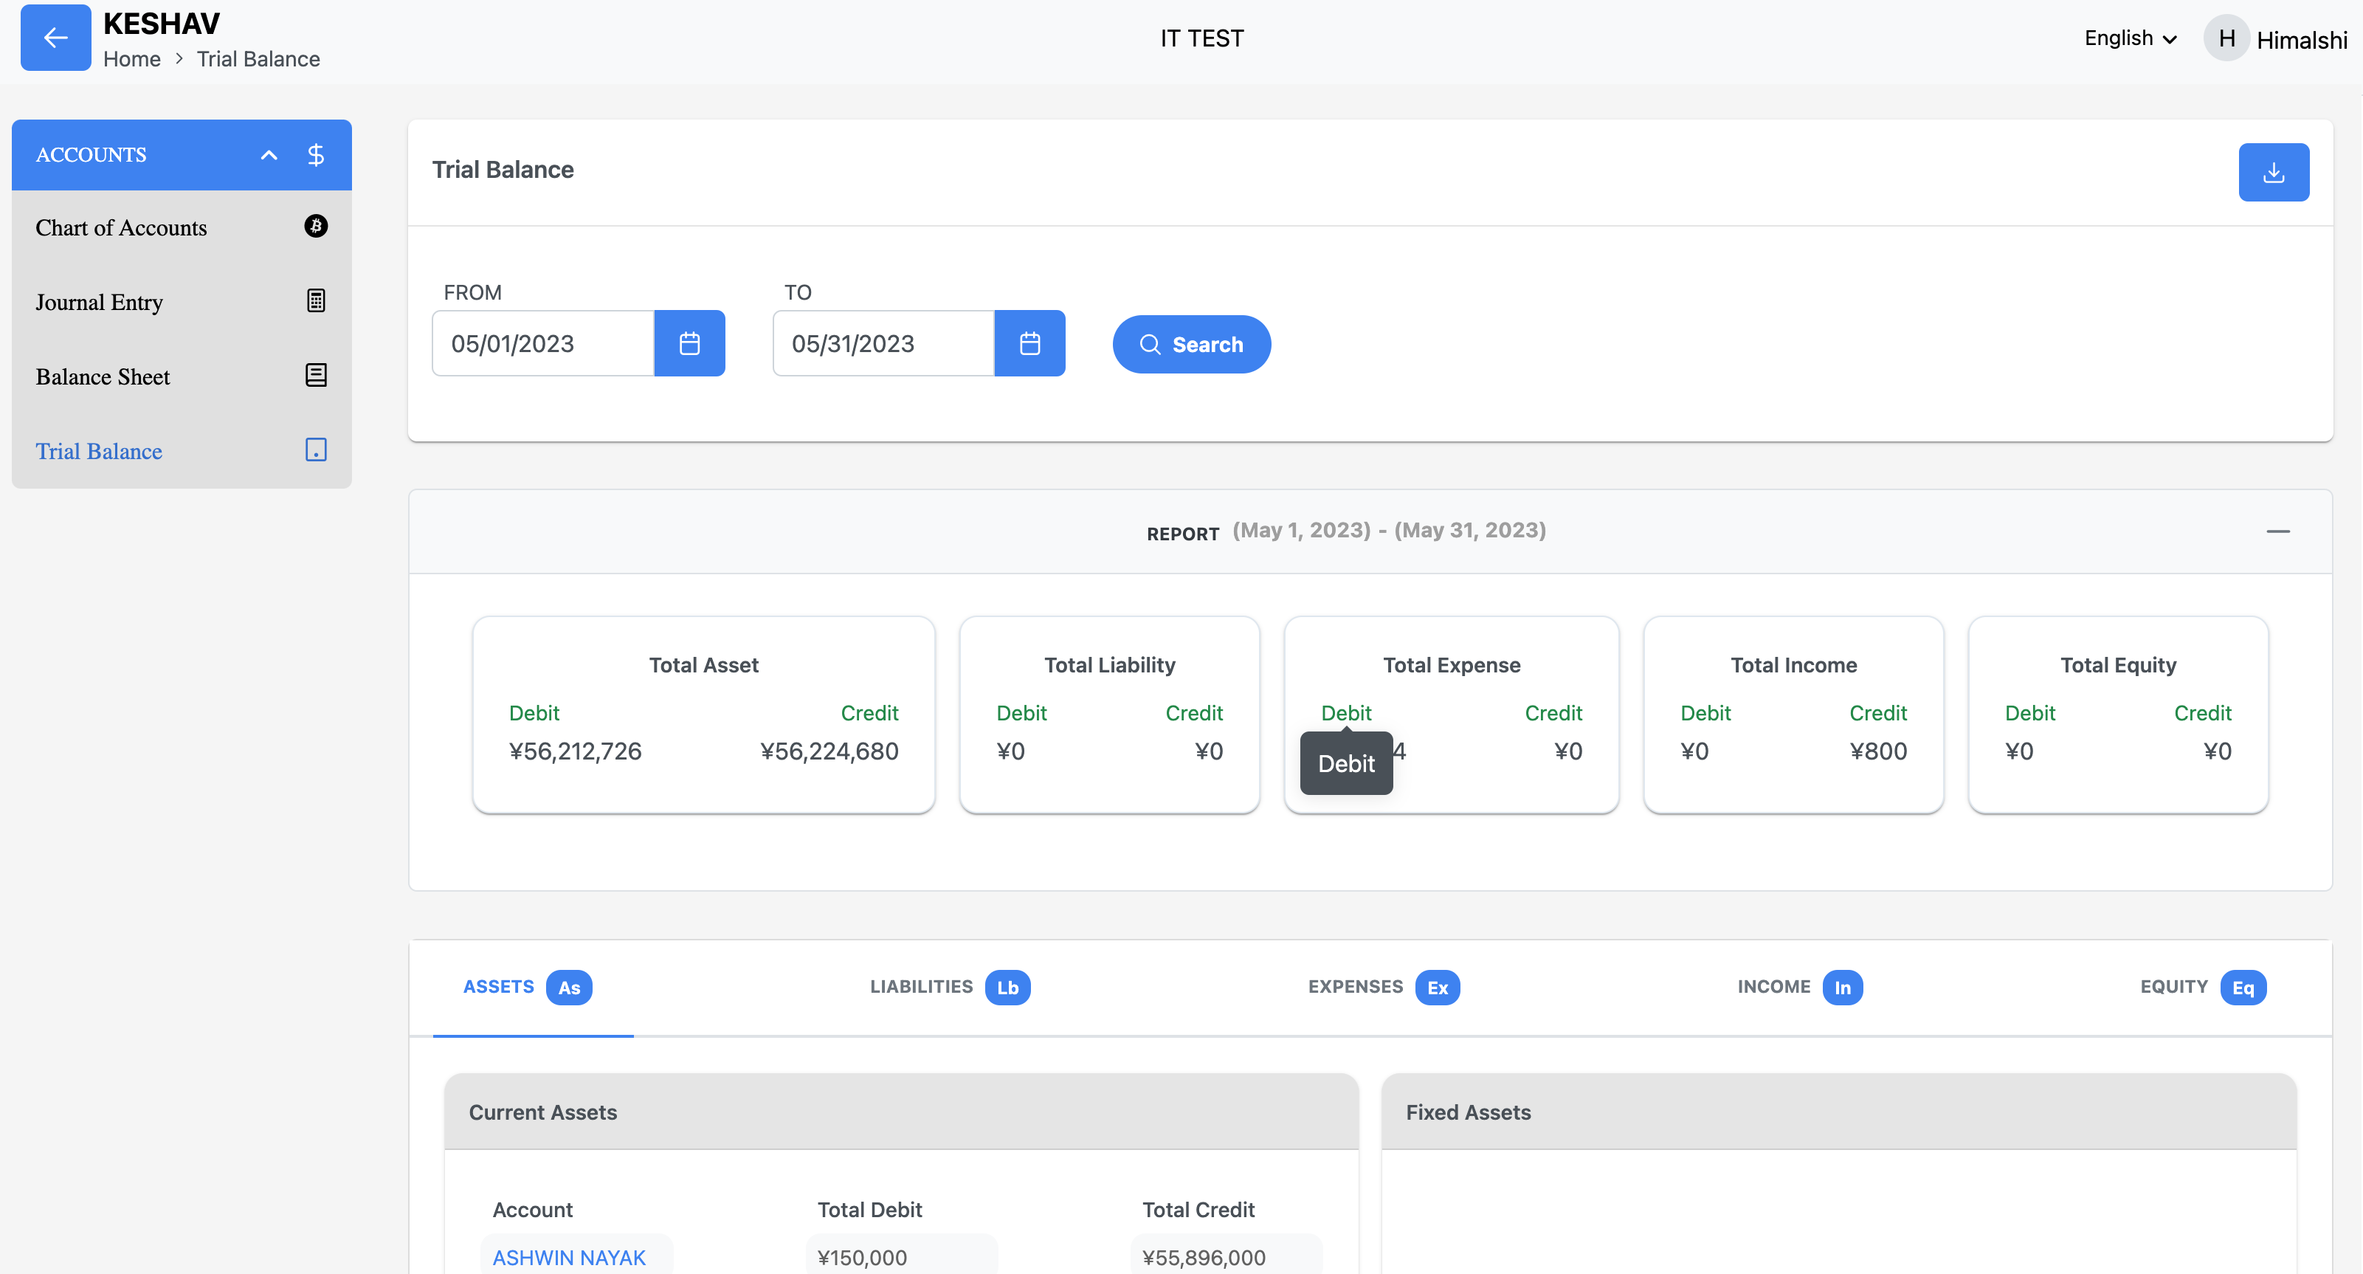Viewport: 2363px width, 1274px height.
Task: Click the H avatar for Himalshi
Action: click(2226, 38)
